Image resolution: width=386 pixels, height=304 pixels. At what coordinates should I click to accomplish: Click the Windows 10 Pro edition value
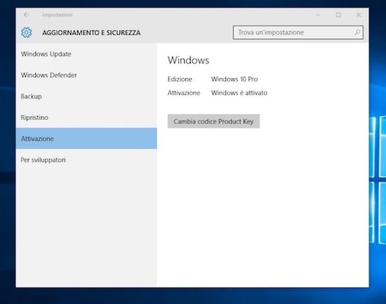click(x=234, y=79)
